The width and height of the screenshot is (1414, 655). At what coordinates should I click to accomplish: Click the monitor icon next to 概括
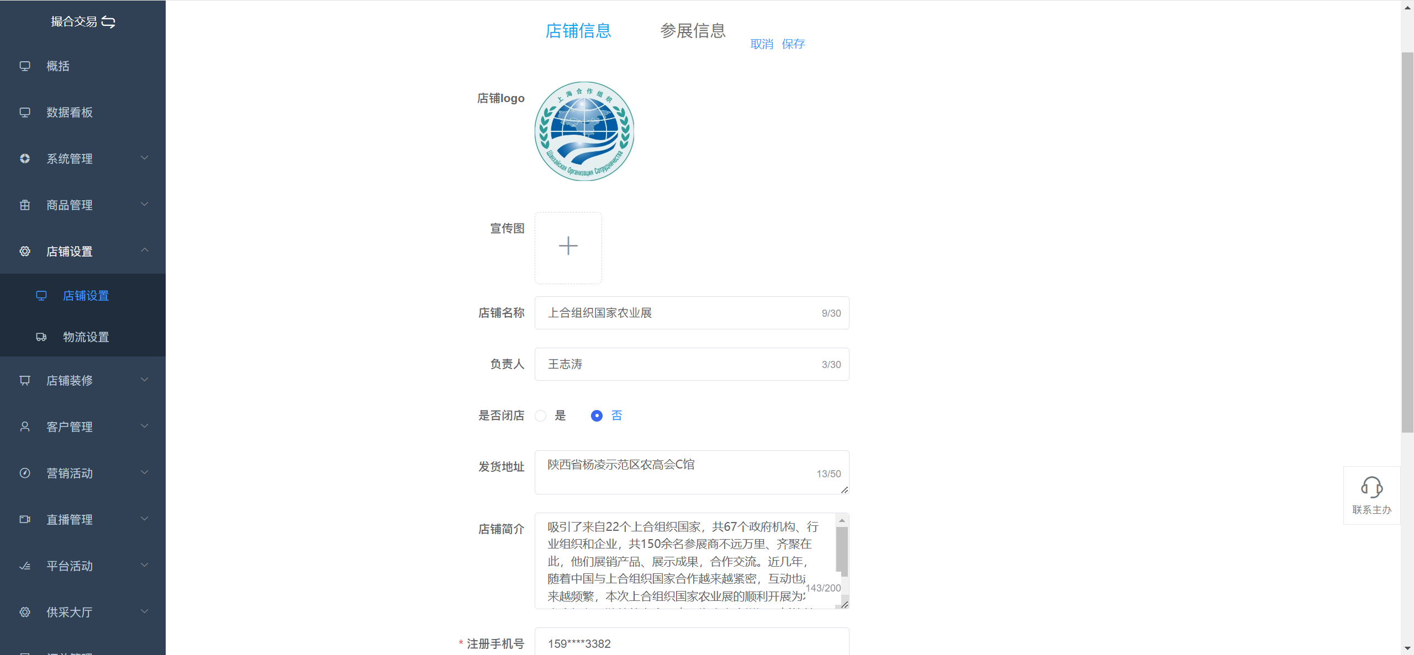click(x=25, y=66)
